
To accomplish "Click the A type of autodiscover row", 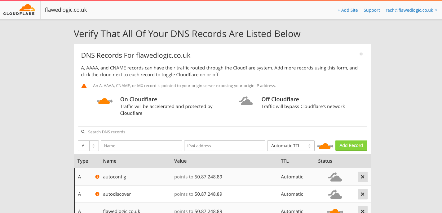I will (79, 194).
